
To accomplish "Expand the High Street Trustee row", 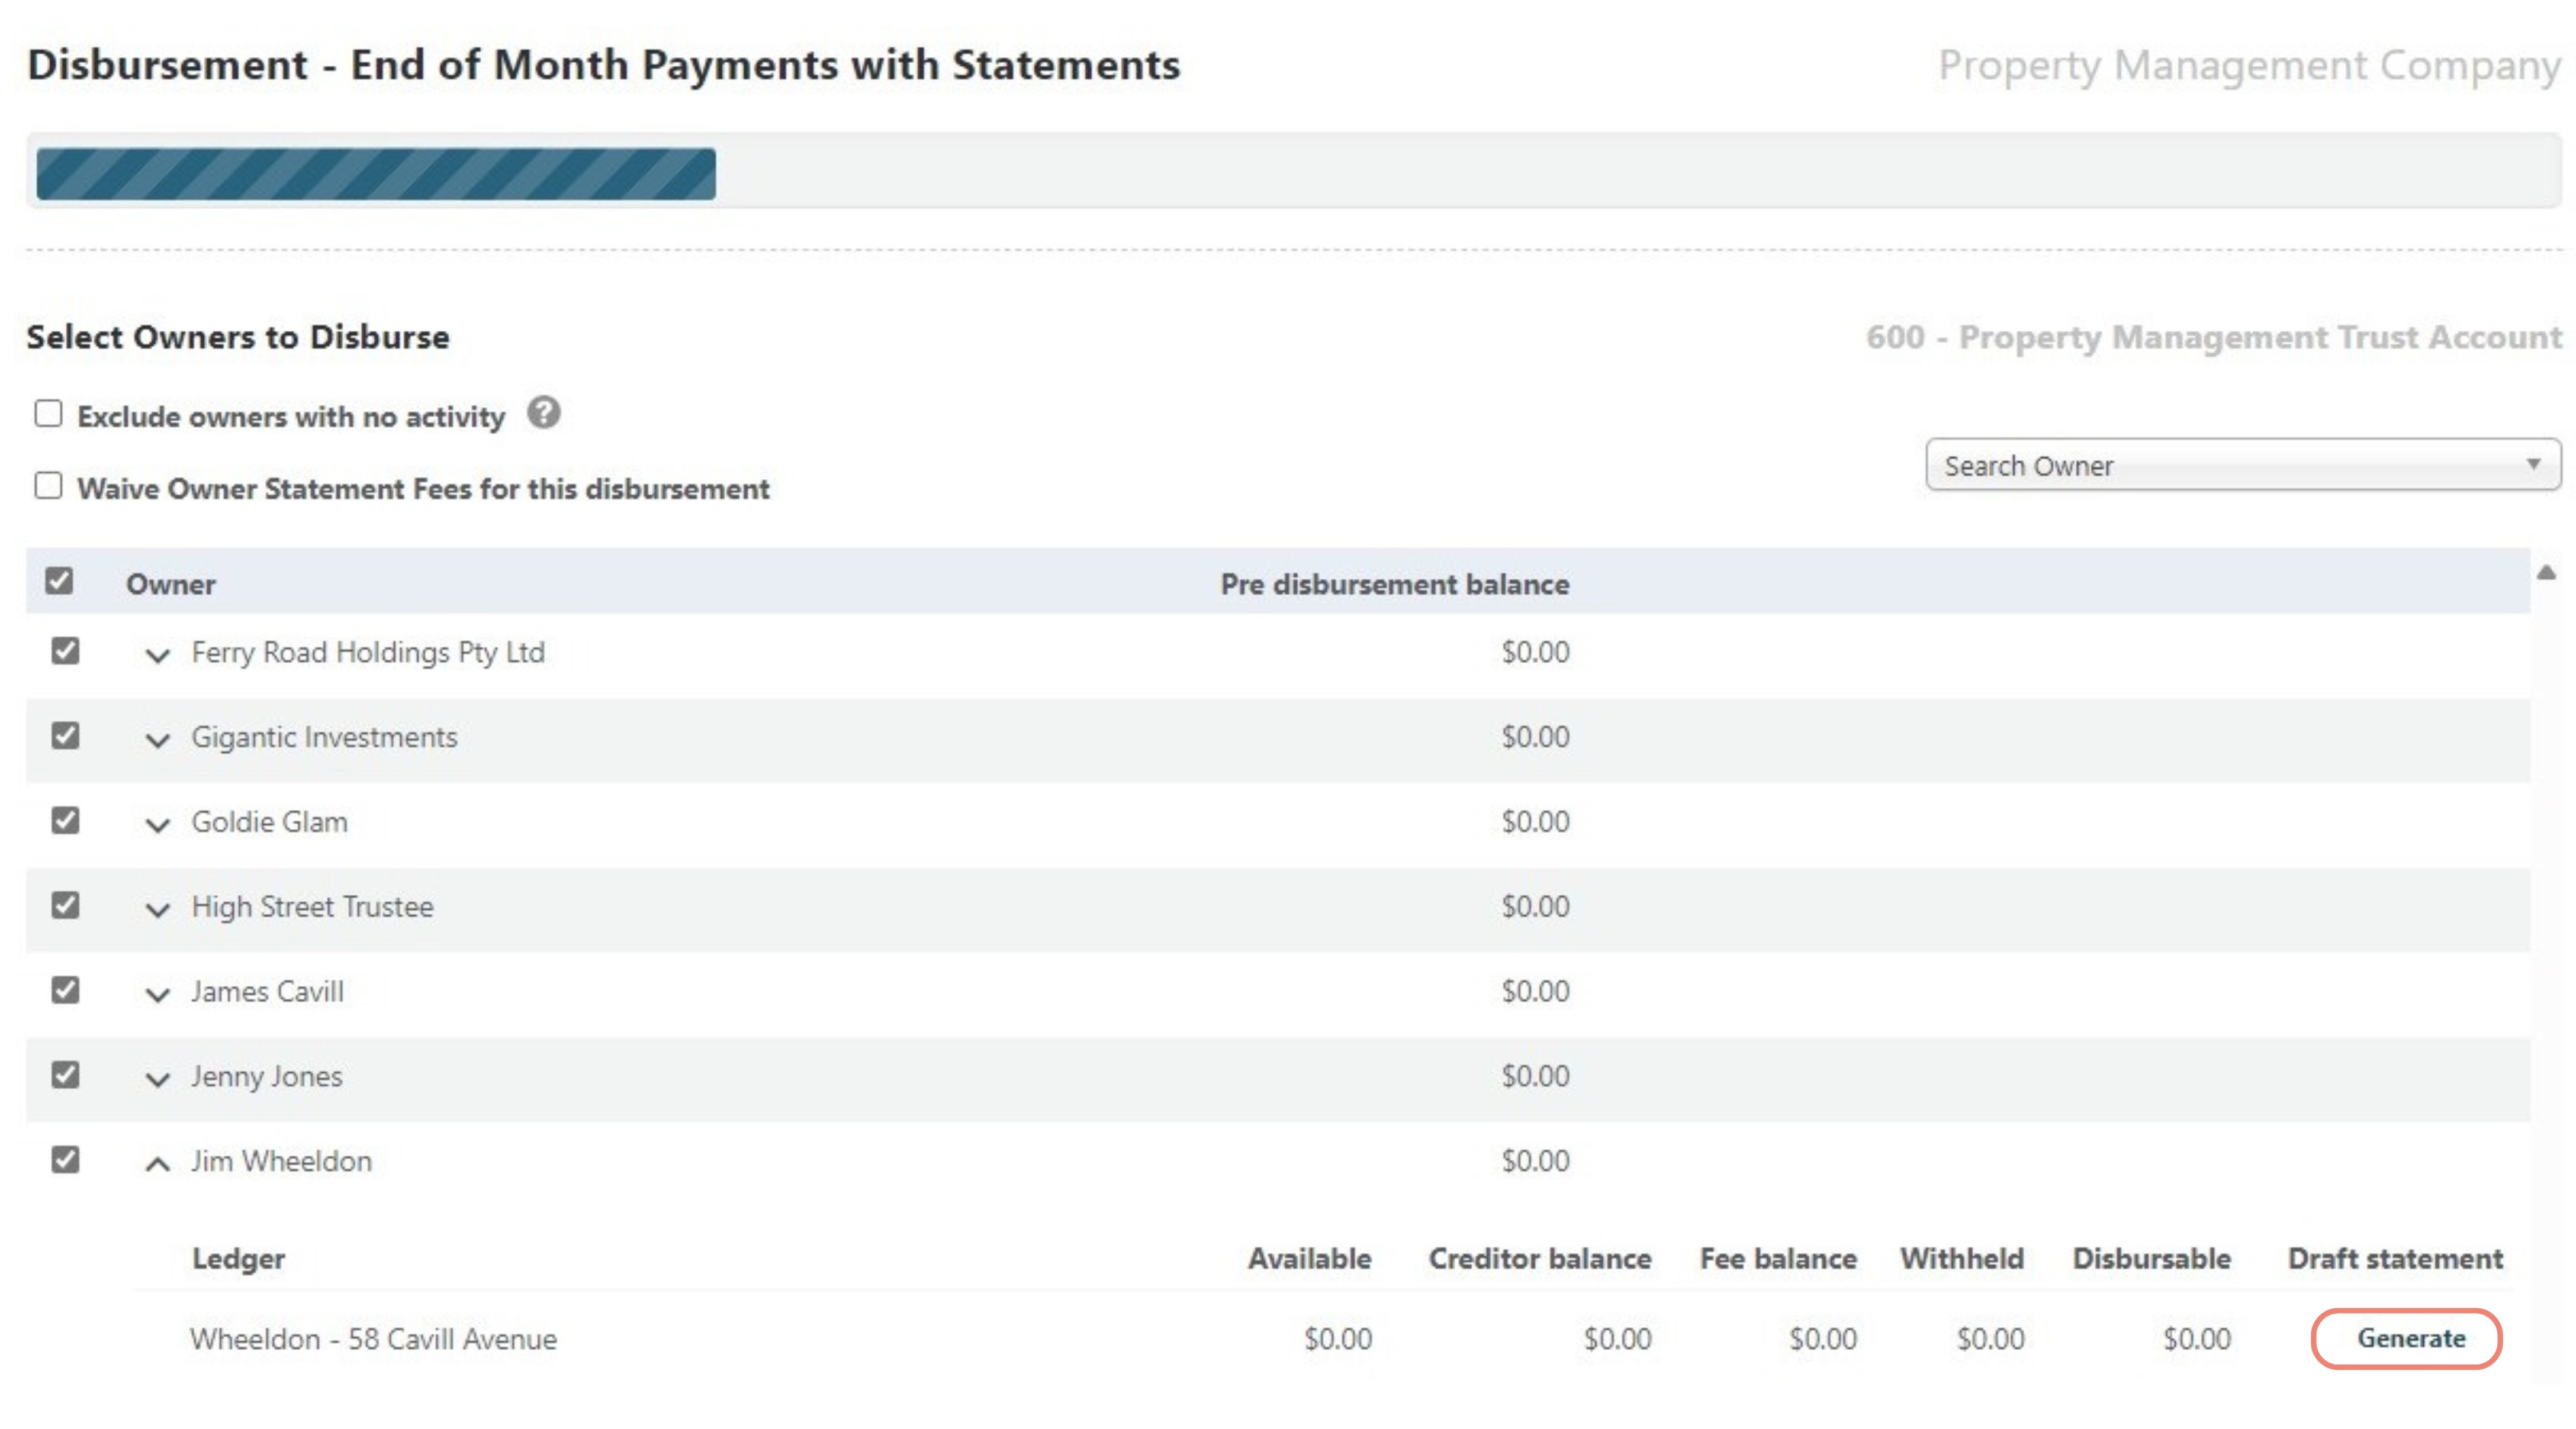I will click(157, 909).
